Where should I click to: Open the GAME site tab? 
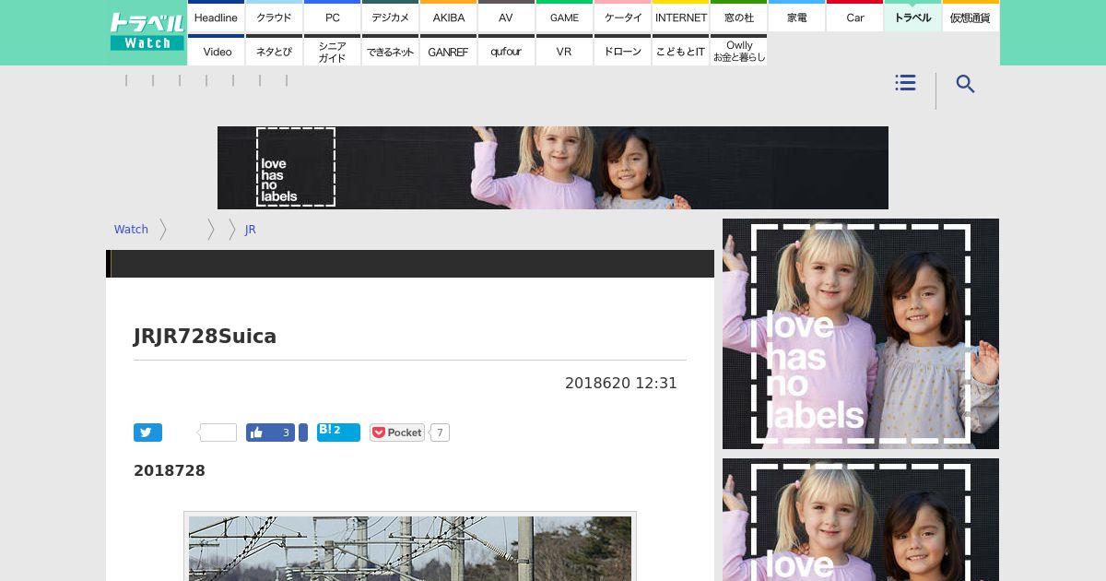(x=564, y=17)
